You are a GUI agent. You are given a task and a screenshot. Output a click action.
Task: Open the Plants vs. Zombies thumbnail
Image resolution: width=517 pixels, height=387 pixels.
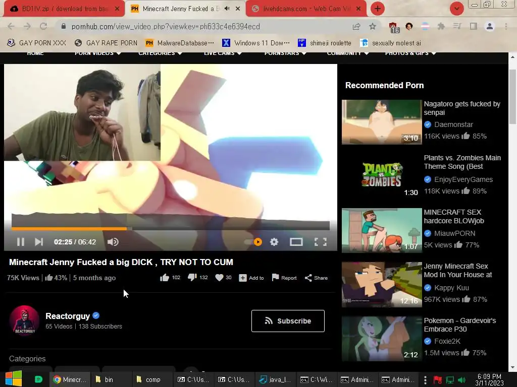382,176
